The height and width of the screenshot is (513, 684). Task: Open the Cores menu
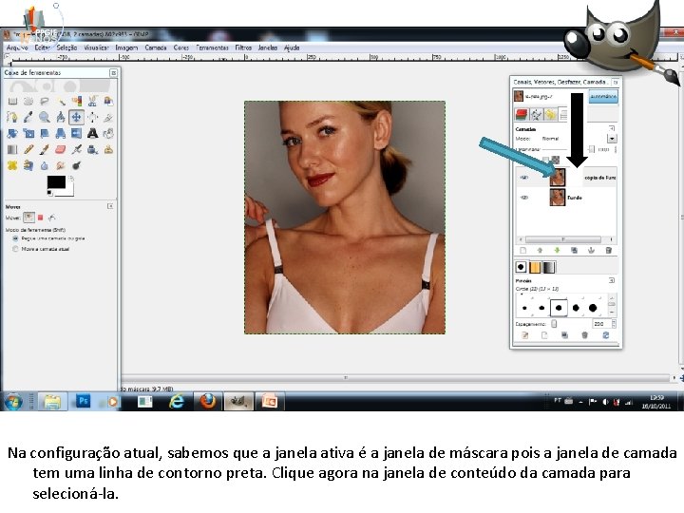click(x=181, y=47)
